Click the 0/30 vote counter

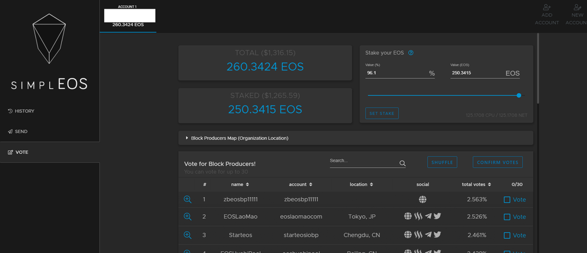[x=516, y=184]
